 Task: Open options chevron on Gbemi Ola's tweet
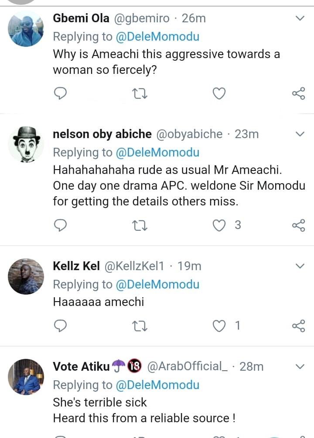click(x=300, y=18)
